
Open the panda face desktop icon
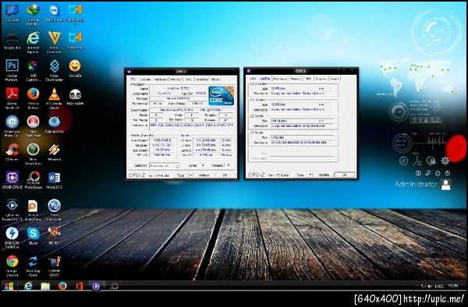pyautogui.click(x=75, y=97)
